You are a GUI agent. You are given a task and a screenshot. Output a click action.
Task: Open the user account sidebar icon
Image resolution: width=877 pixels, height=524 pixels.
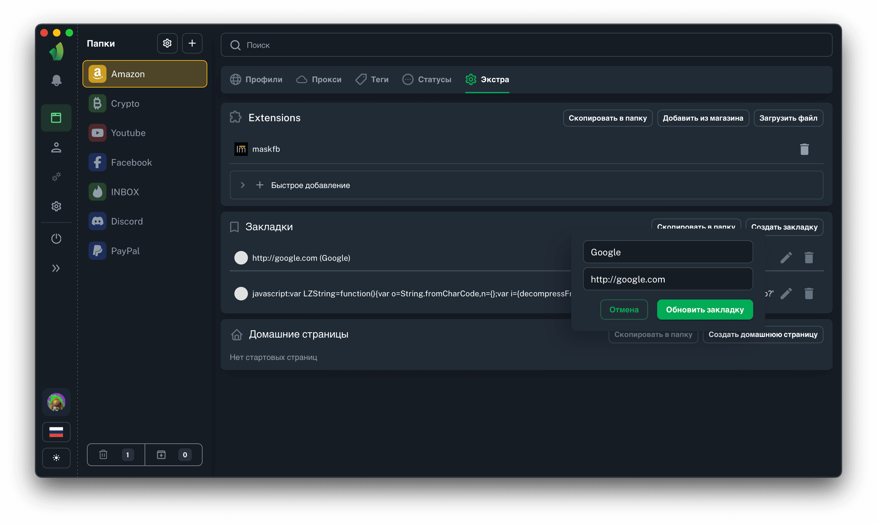pyautogui.click(x=56, y=148)
